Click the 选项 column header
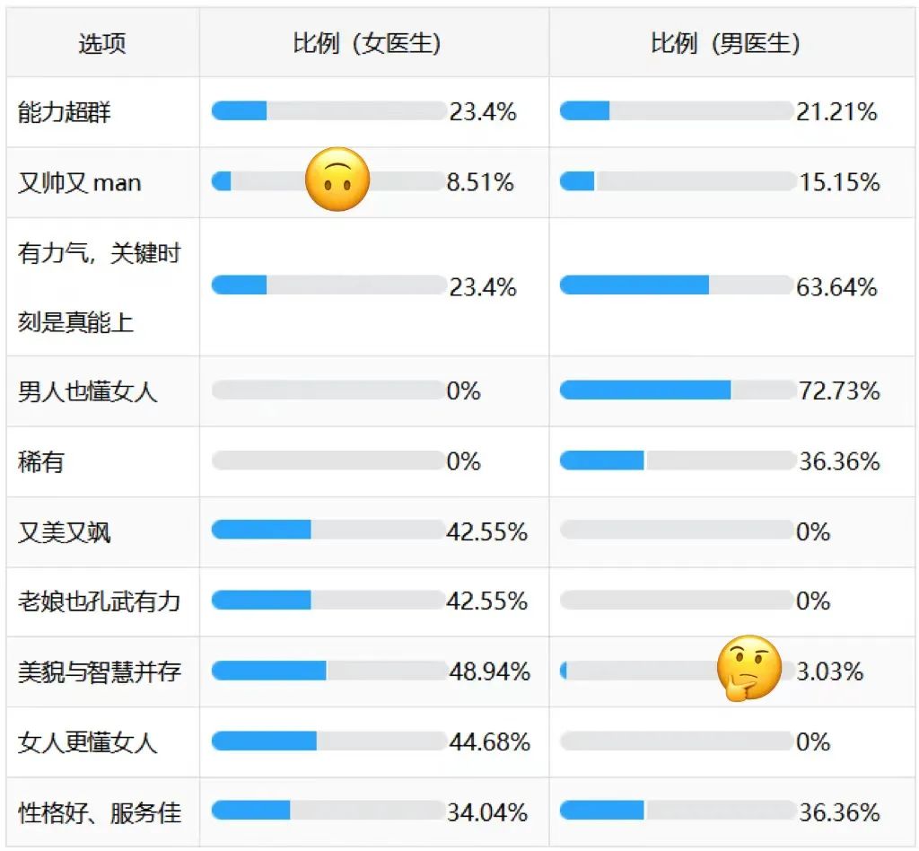The height and width of the screenshot is (851, 919). pyautogui.click(x=102, y=43)
